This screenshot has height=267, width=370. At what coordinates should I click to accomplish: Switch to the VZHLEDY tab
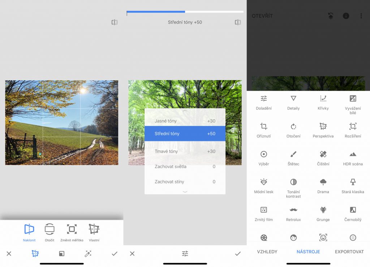pos(267,252)
